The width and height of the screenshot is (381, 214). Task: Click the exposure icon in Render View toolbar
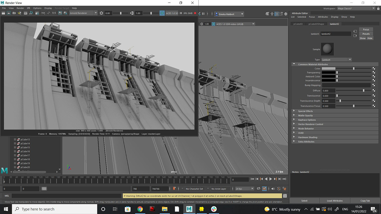[101, 13]
